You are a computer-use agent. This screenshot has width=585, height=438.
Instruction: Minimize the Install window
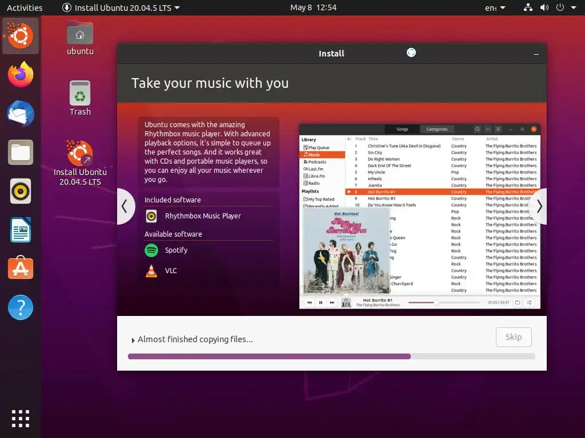click(536, 54)
